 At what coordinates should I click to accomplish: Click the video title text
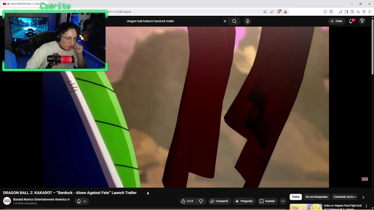tap(70, 193)
